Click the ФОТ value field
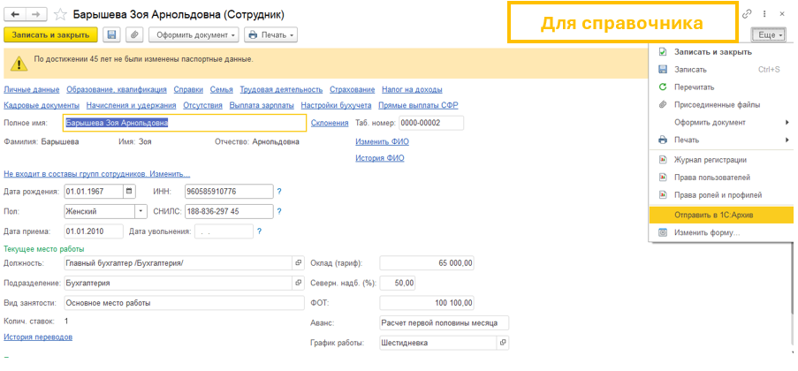 427,303
